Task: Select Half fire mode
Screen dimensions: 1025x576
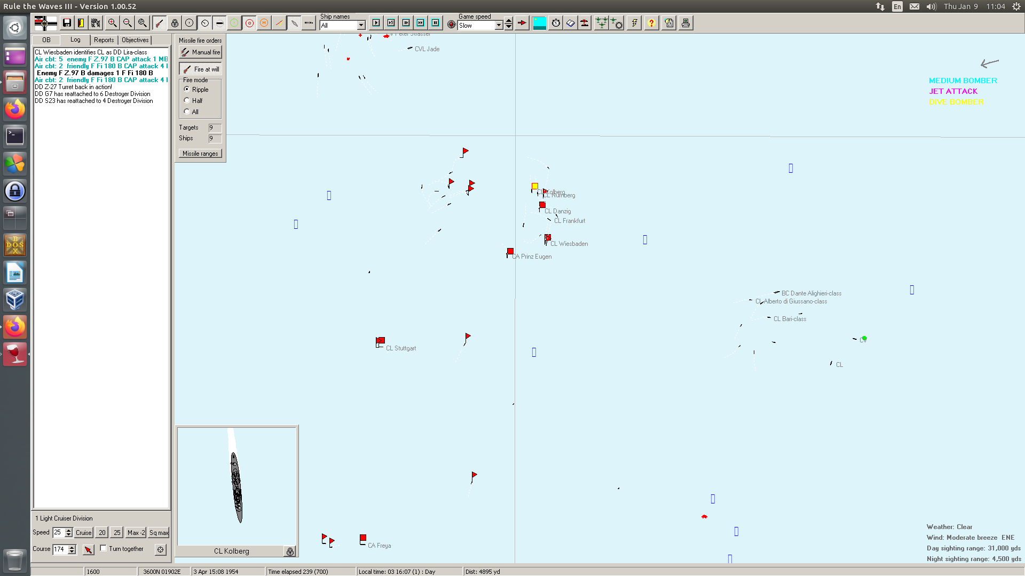Action: [187, 101]
